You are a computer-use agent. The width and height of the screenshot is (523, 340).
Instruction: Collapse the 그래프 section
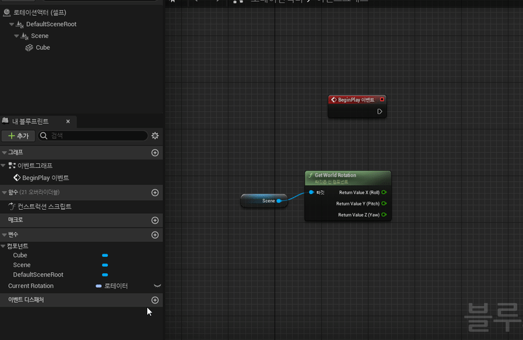pos(5,152)
